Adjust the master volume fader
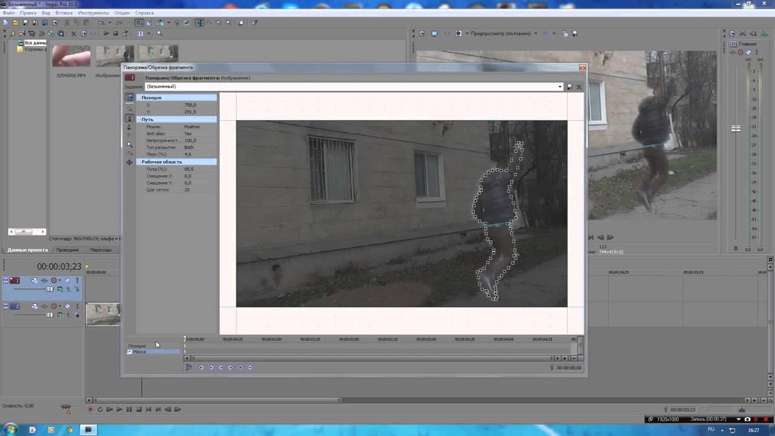 [x=736, y=128]
